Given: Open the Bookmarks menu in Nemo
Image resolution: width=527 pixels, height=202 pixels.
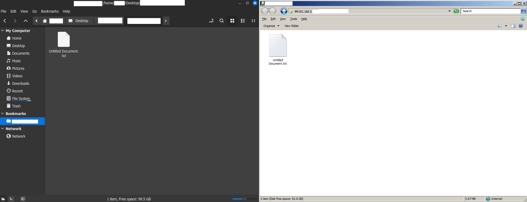Looking at the screenshot, I should [x=50, y=11].
